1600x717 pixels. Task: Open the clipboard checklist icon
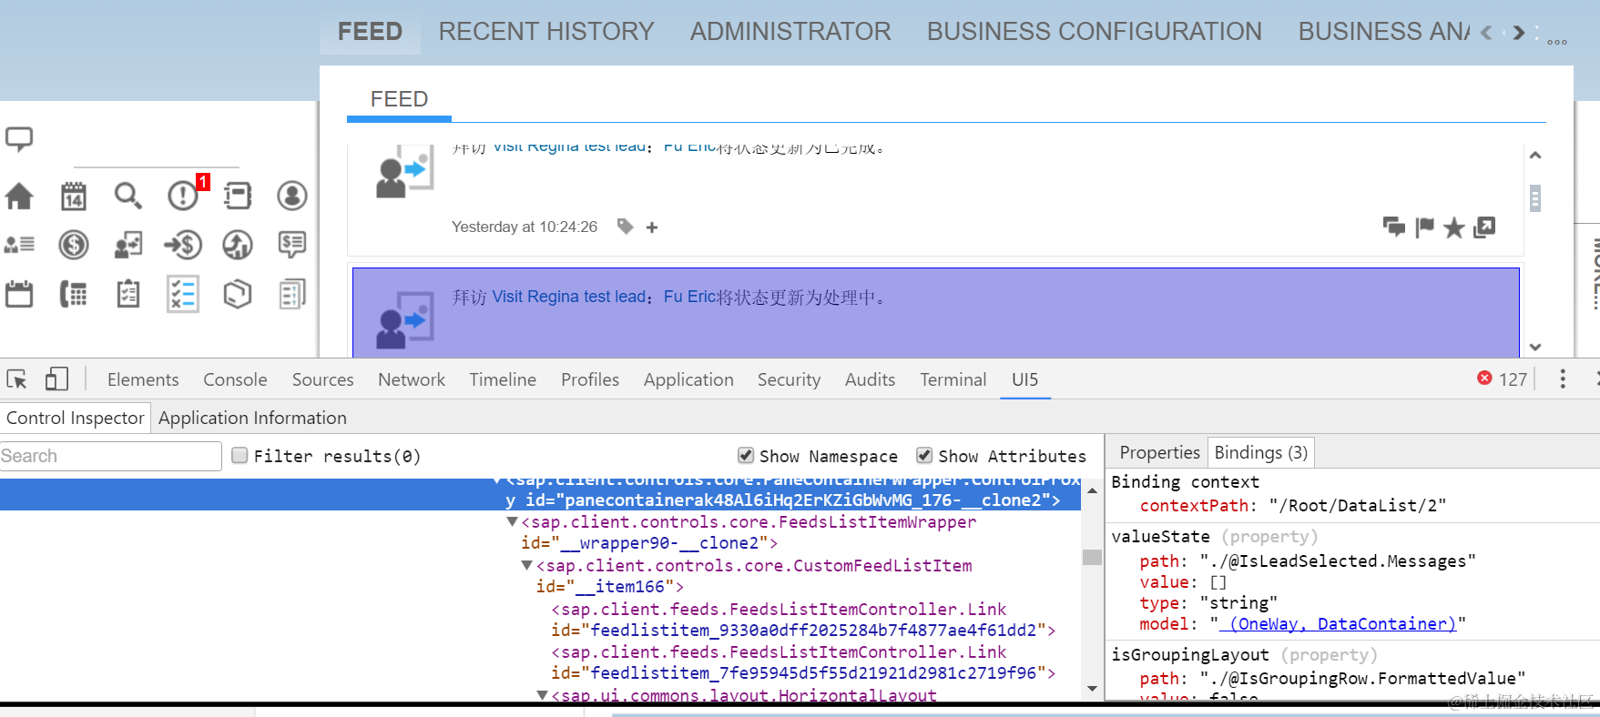(x=128, y=294)
